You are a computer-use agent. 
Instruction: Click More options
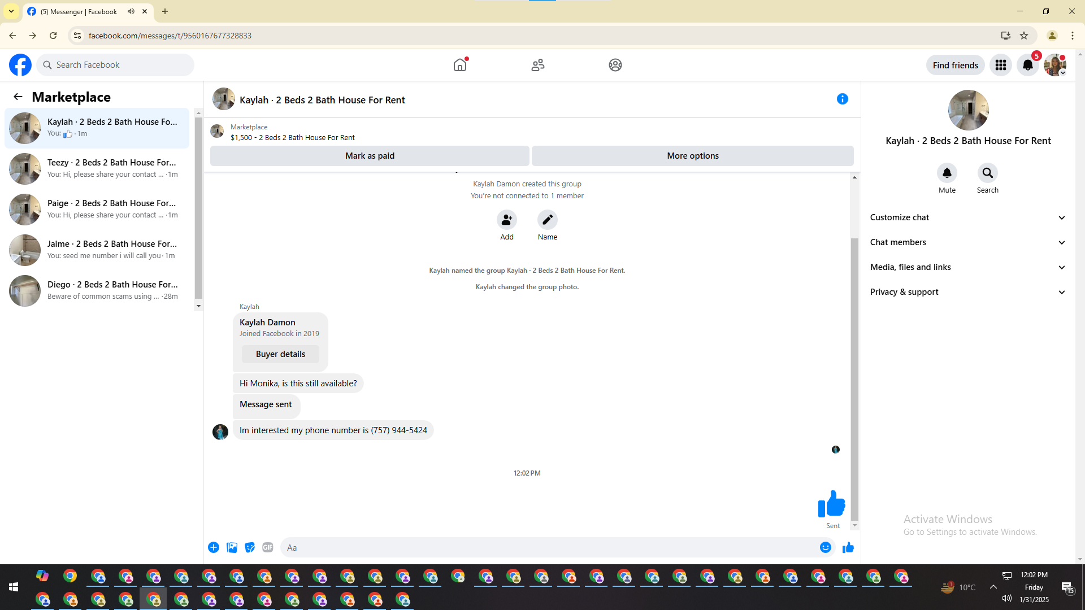[693, 156]
